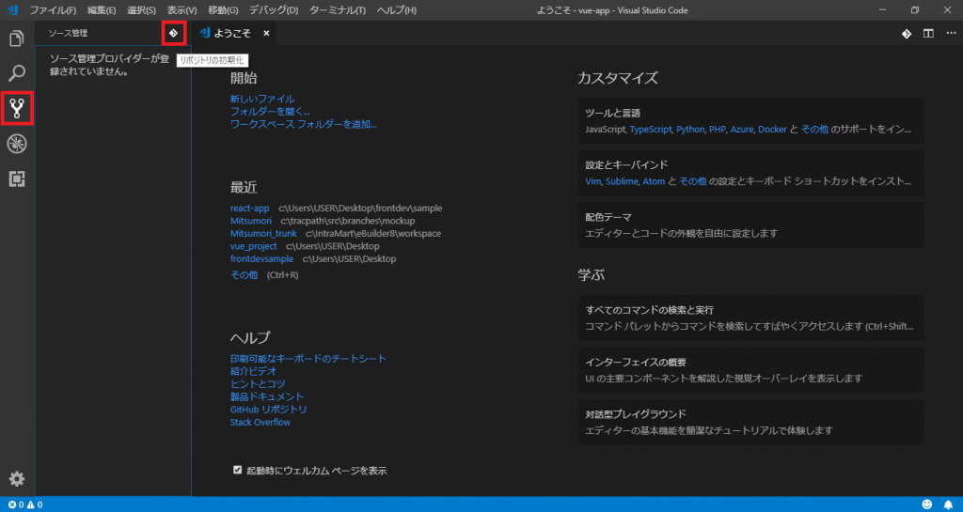Open the Search view in activity bar

(x=17, y=73)
